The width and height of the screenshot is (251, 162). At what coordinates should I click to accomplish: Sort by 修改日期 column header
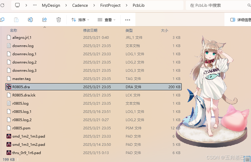(x=90, y=31)
